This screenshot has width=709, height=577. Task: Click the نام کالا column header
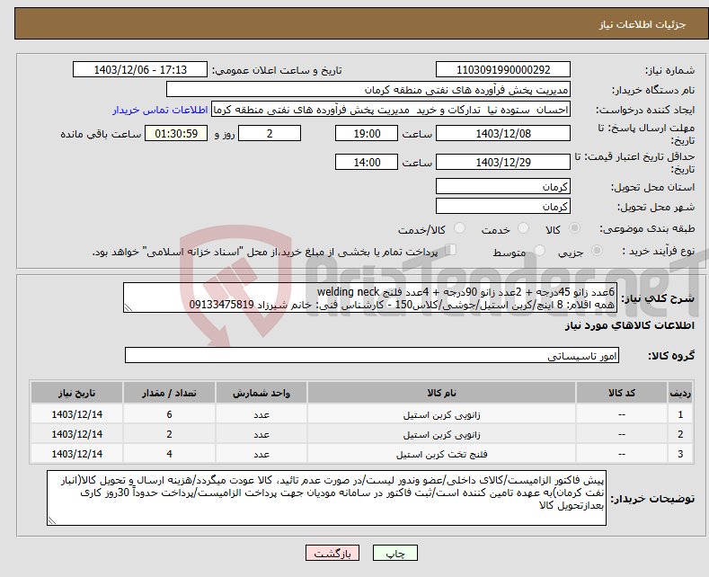[x=442, y=393]
